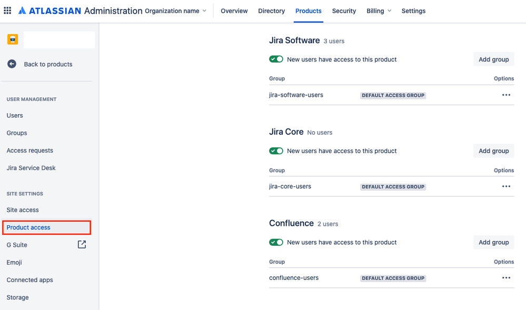Click the '3 users' count
526x310 pixels.
pos(334,41)
